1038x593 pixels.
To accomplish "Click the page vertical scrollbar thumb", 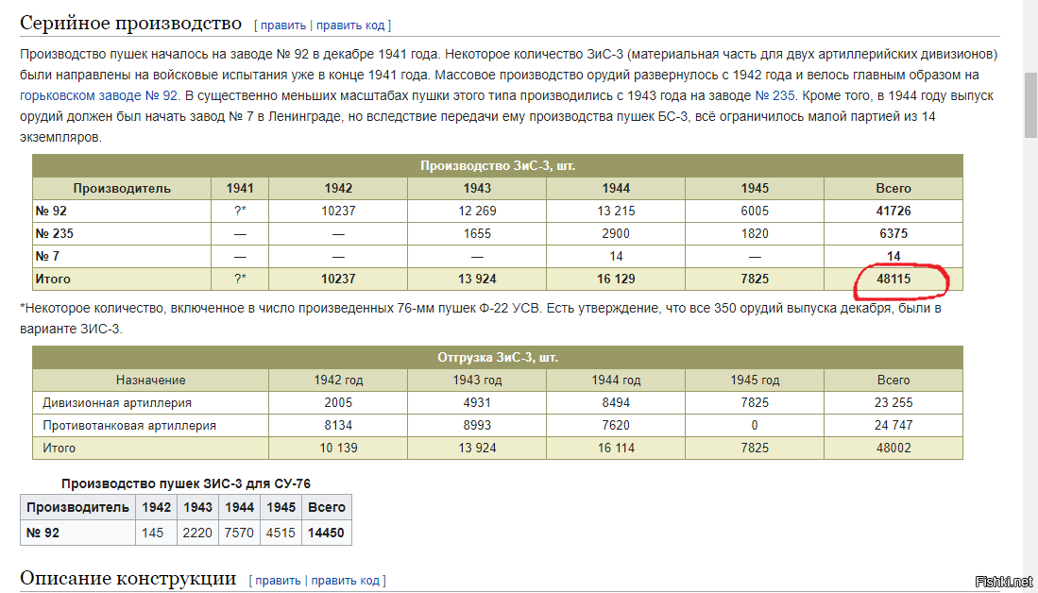I will click(x=1030, y=104).
